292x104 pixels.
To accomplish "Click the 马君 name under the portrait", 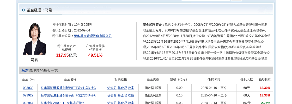I will [x=34, y=60].
